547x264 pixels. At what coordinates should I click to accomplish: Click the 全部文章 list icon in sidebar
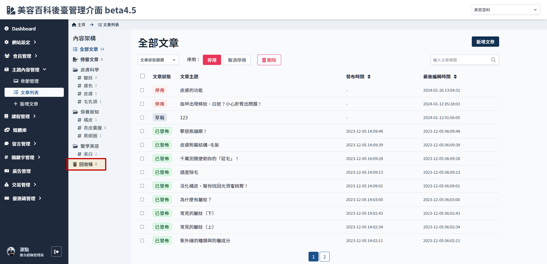(75, 49)
